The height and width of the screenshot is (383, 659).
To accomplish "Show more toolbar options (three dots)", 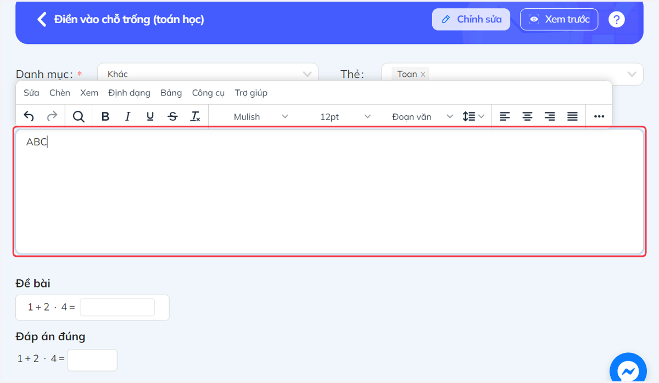I will pos(599,116).
